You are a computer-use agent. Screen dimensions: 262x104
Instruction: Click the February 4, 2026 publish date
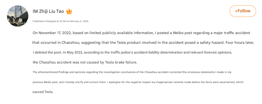coord(79,21)
